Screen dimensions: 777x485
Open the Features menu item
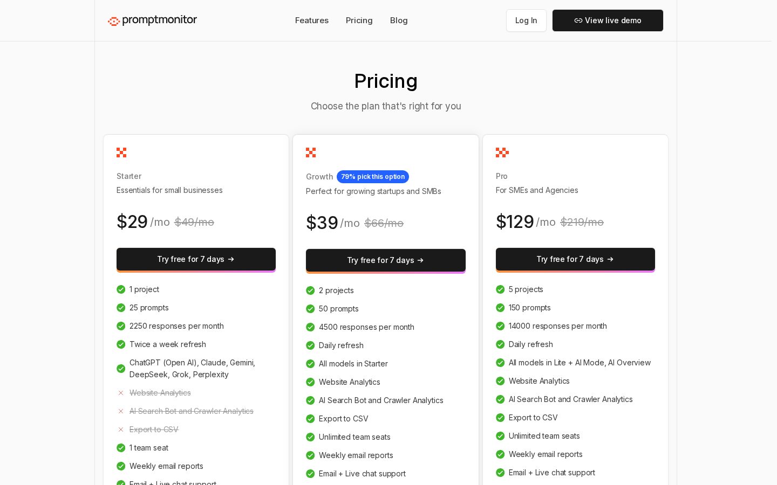312,20
